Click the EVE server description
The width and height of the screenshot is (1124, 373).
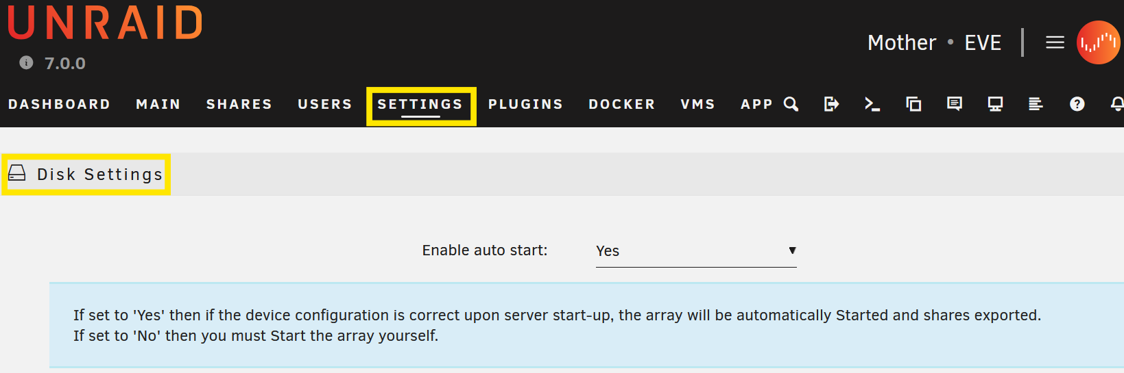(x=983, y=43)
